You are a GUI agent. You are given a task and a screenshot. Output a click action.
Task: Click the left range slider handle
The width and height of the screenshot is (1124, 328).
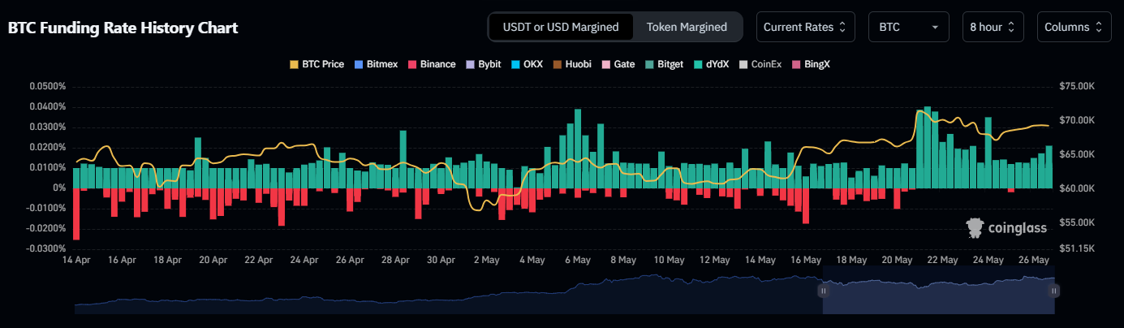(823, 290)
